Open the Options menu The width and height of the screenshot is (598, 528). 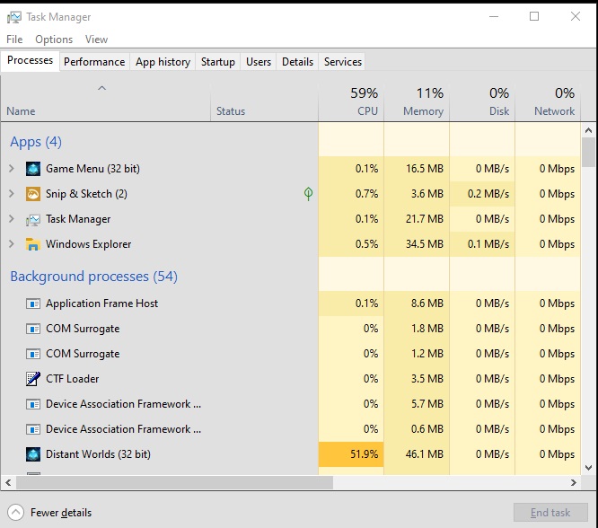pyautogui.click(x=54, y=40)
